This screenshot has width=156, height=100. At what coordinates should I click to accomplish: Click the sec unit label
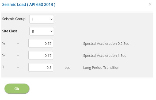67,68
